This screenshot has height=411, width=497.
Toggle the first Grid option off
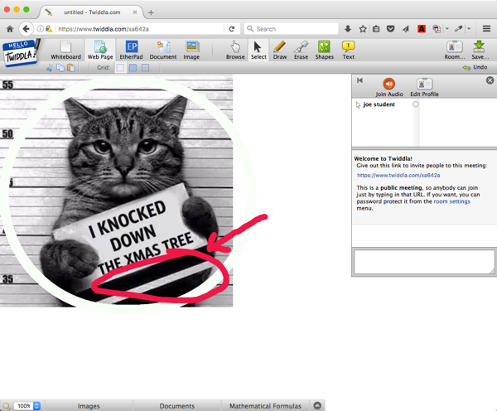(x=120, y=67)
